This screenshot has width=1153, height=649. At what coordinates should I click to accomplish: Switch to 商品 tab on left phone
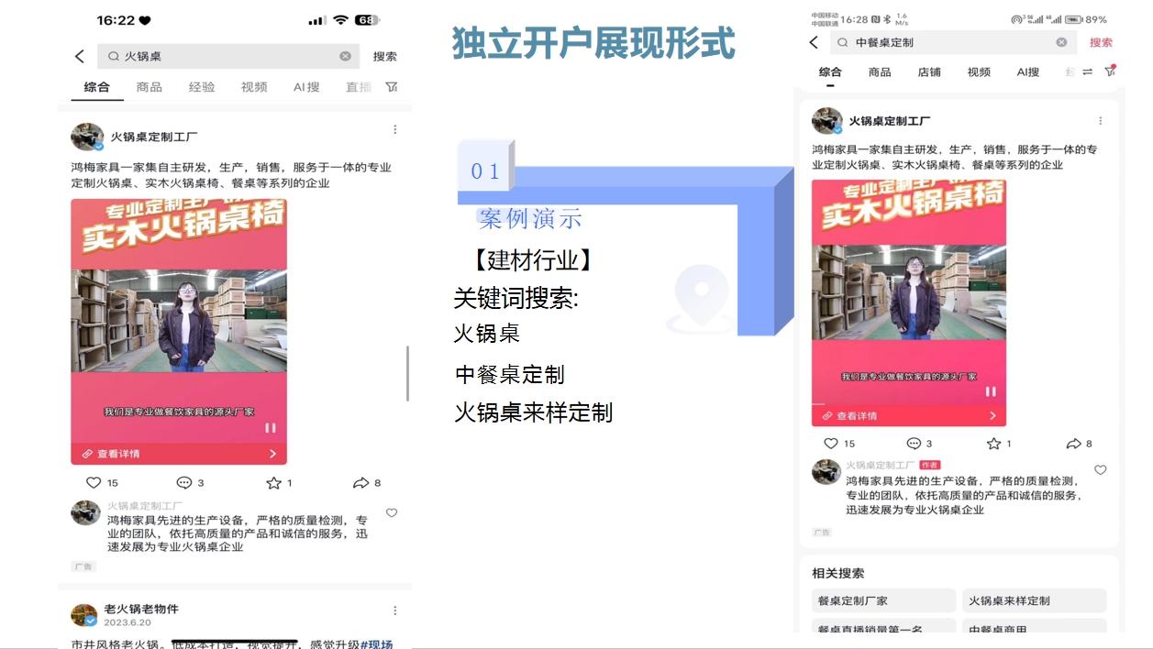[x=149, y=87]
